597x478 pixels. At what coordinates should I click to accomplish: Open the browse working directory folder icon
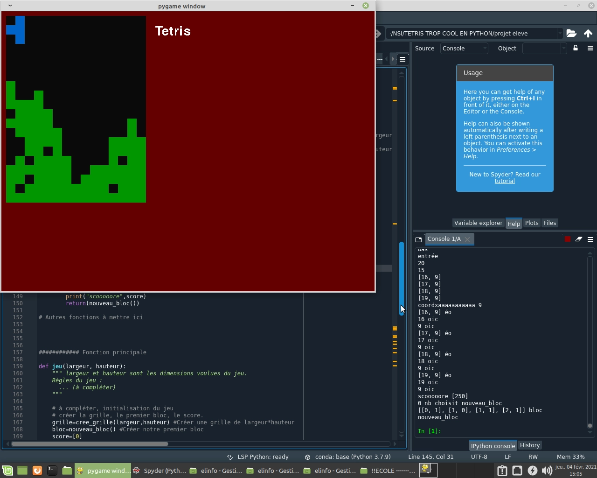pos(571,33)
